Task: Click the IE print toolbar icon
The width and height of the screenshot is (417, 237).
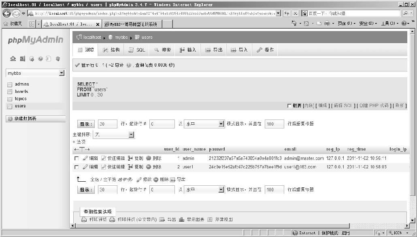Action: [327, 23]
